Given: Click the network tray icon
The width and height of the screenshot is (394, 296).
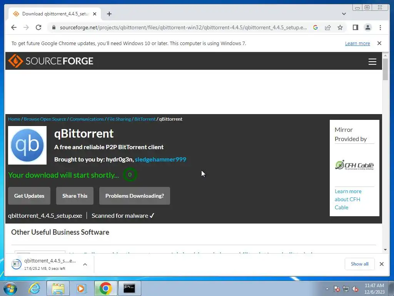Looking at the screenshot, I should coord(346,289).
